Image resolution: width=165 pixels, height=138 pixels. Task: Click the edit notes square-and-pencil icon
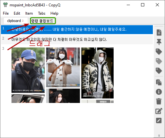pyautogui.click(x=159, y=111)
